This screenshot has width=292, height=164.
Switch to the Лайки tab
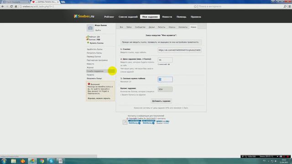(x=129, y=27)
